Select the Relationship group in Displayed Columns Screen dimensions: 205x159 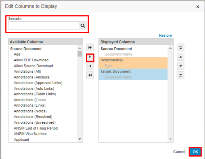133,60
